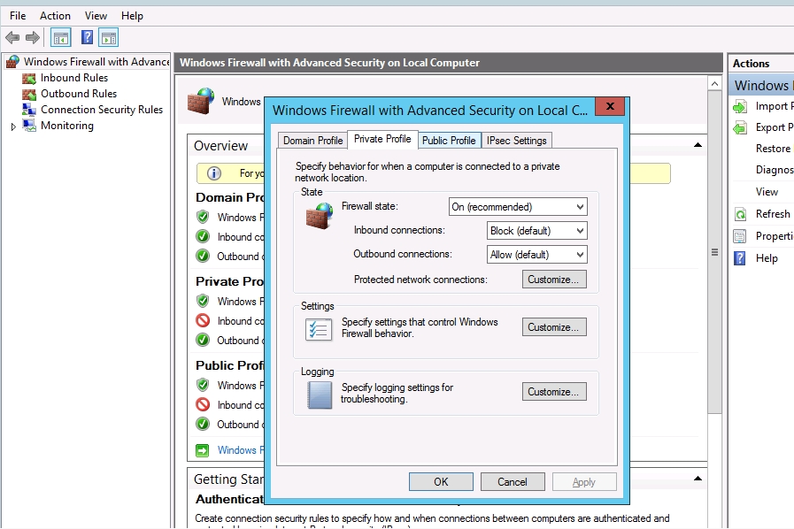Image resolution: width=794 pixels, height=529 pixels.
Task: Click the Windows Firewall link under overview
Action: pyautogui.click(x=241, y=450)
